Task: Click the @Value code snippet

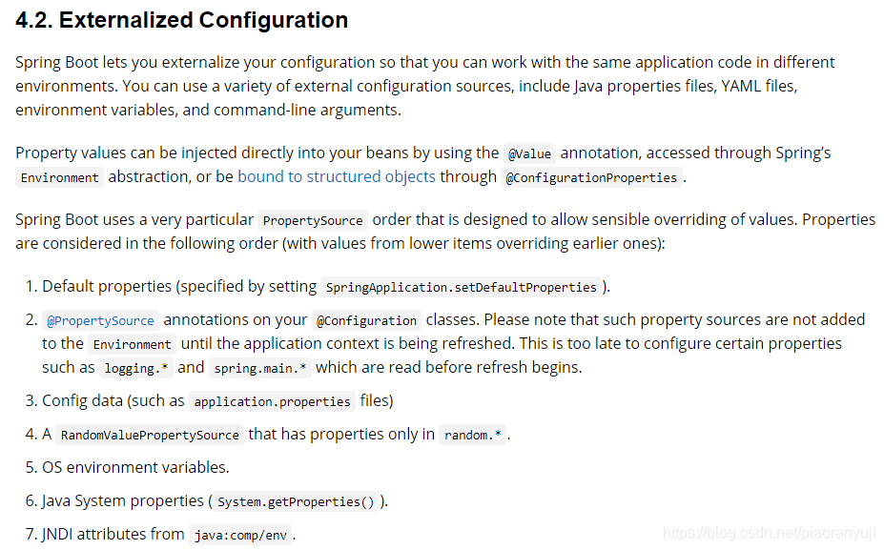Action: tap(529, 153)
